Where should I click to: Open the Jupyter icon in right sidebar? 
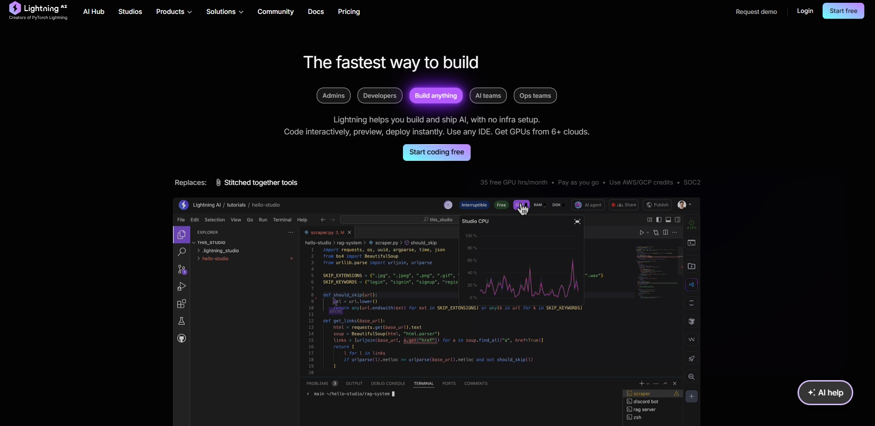pyautogui.click(x=691, y=303)
